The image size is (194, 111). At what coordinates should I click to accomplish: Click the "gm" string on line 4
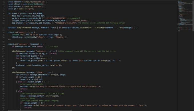pos(30,9)
